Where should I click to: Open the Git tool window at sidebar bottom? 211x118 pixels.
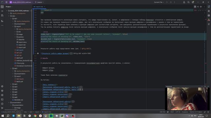(2, 108)
